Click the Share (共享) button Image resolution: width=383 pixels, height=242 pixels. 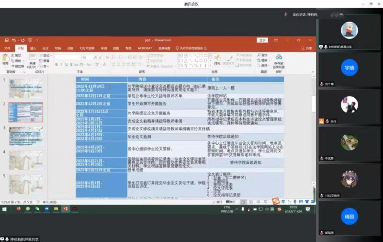pyautogui.click(x=307, y=48)
